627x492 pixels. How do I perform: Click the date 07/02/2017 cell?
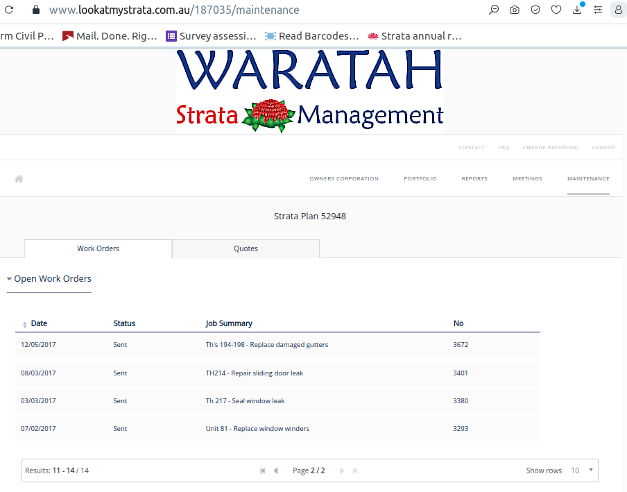point(38,429)
